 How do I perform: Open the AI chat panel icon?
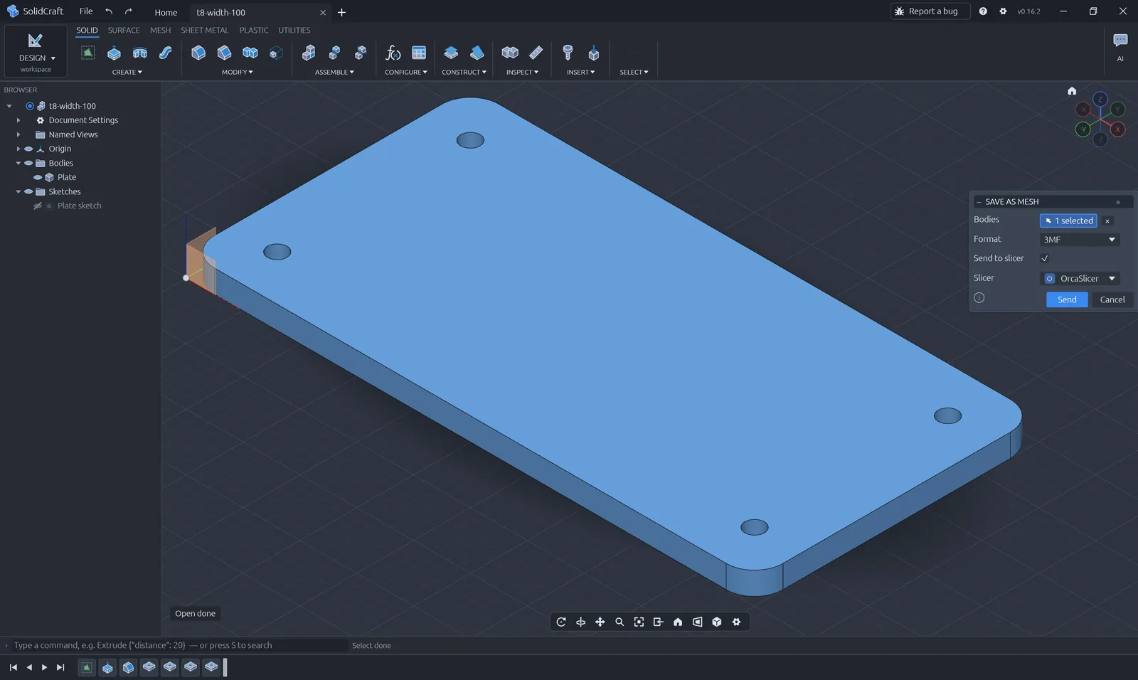click(x=1120, y=41)
